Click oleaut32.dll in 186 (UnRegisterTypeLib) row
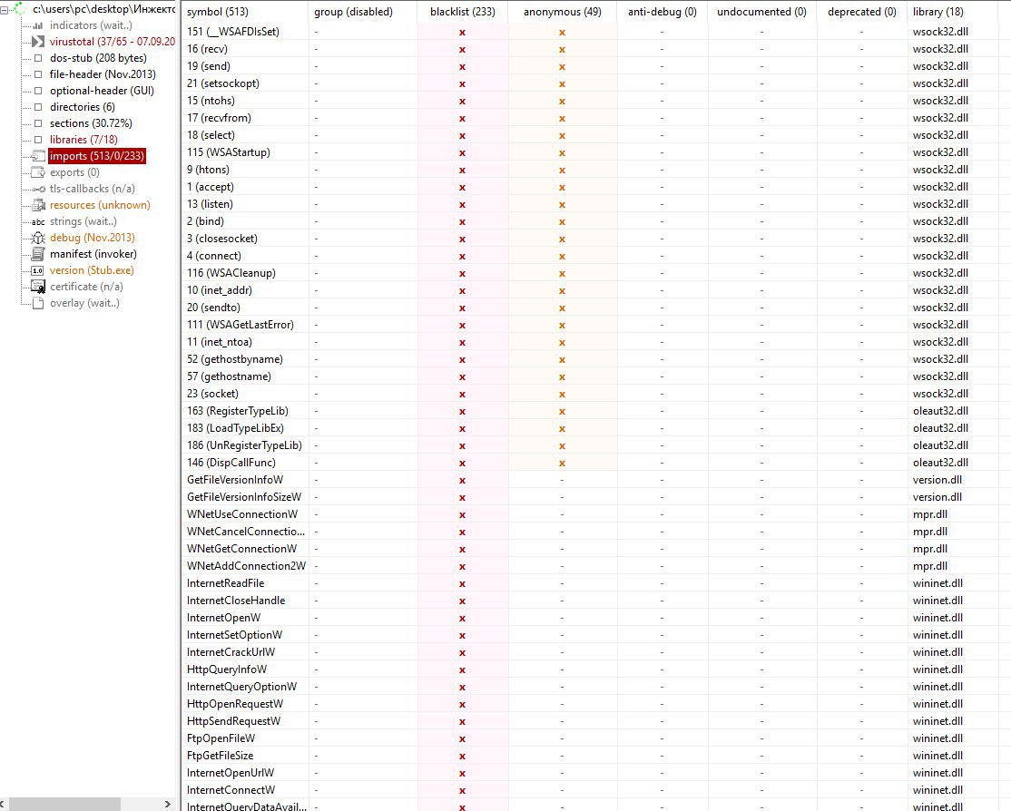 coord(940,445)
